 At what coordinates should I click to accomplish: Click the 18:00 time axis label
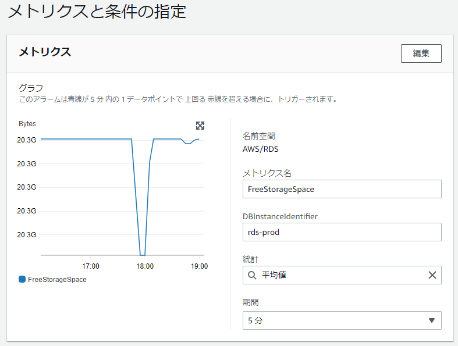[145, 266]
